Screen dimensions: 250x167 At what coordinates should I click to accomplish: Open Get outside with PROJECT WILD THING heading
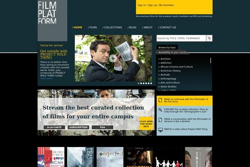pyautogui.click(x=54, y=54)
